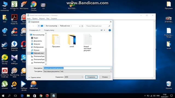Open DAEMON Tools Lite desktop icon
This screenshot has height=98, width=175.
[x=14, y=46]
